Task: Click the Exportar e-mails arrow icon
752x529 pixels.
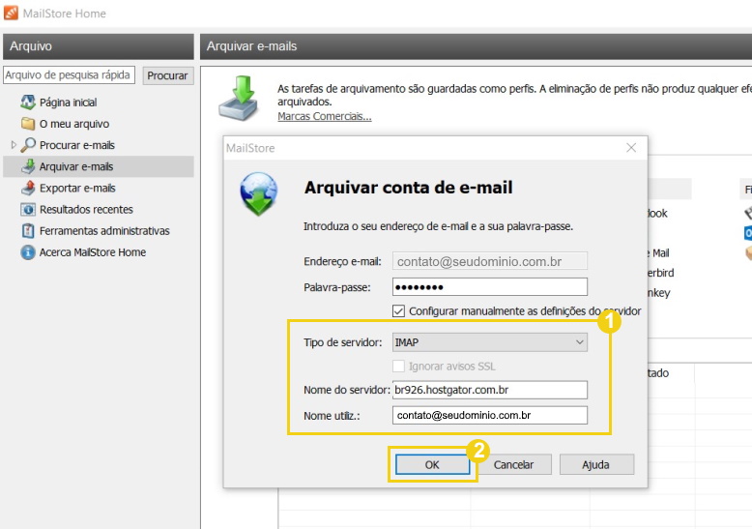Action: pyautogui.click(x=28, y=188)
